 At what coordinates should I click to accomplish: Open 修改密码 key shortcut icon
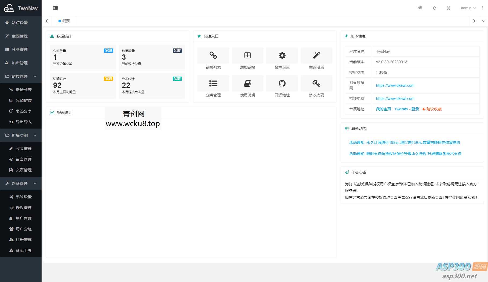point(316,84)
